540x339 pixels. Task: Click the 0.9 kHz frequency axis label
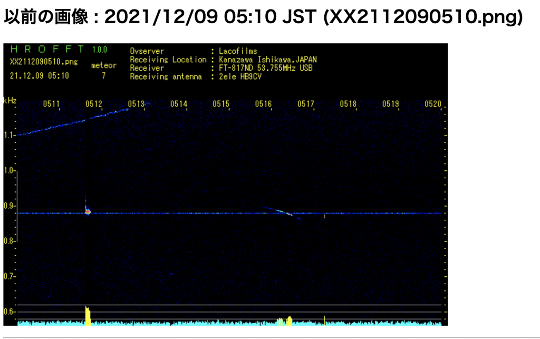pos(9,206)
